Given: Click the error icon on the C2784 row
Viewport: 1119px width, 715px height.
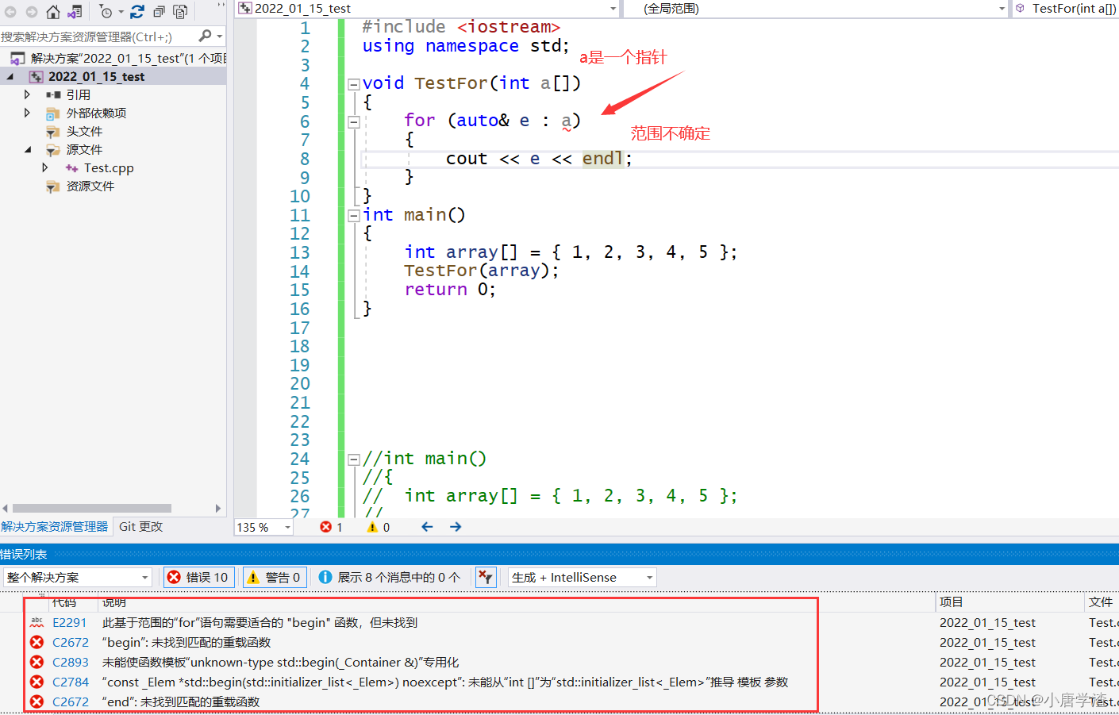Looking at the screenshot, I should (x=37, y=682).
